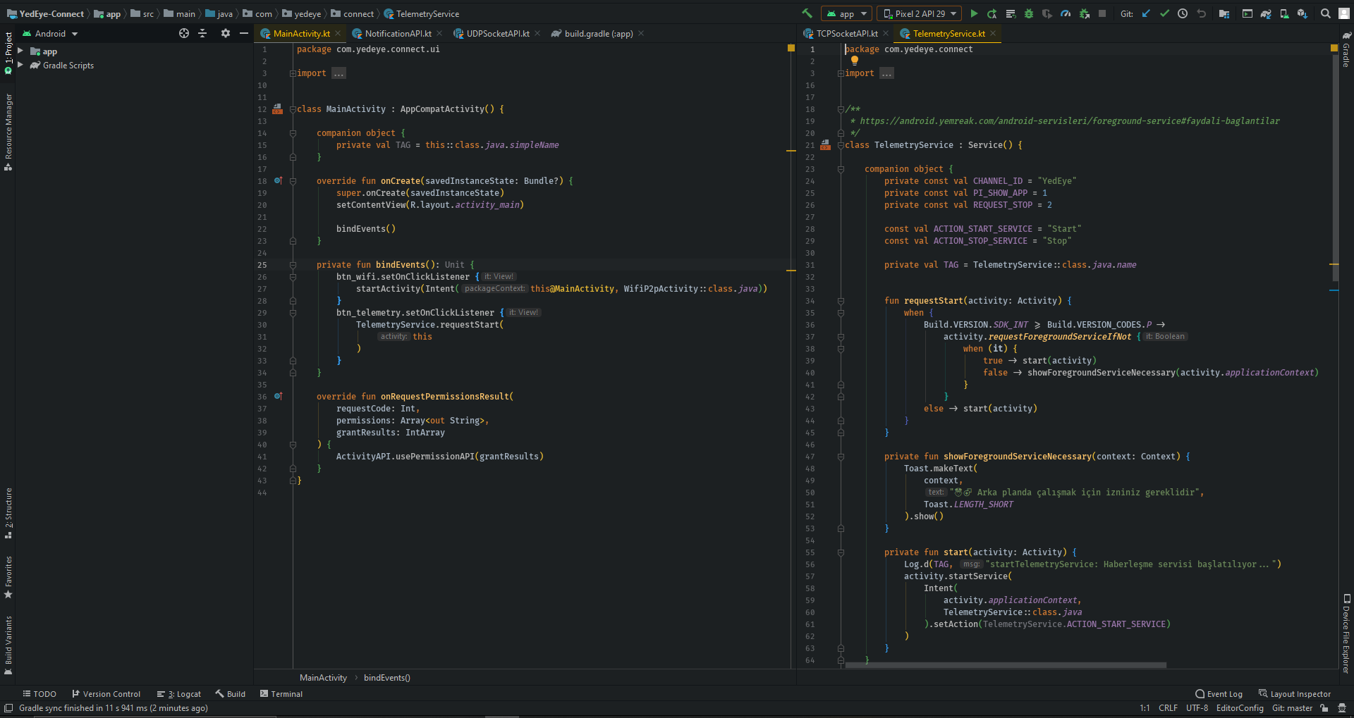Toggle the Gradle side panel
This screenshot has height=718, width=1354.
[1346, 49]
